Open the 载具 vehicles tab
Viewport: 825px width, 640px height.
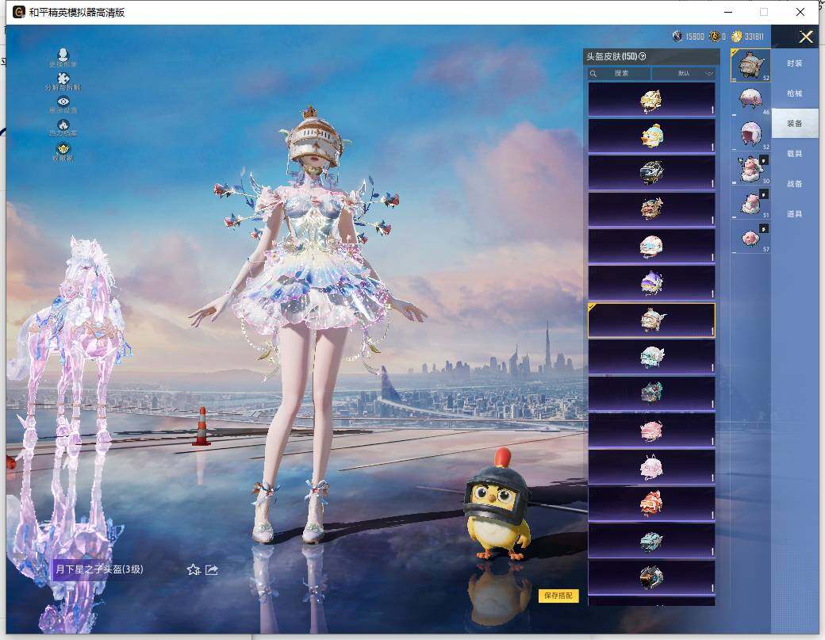794,154
